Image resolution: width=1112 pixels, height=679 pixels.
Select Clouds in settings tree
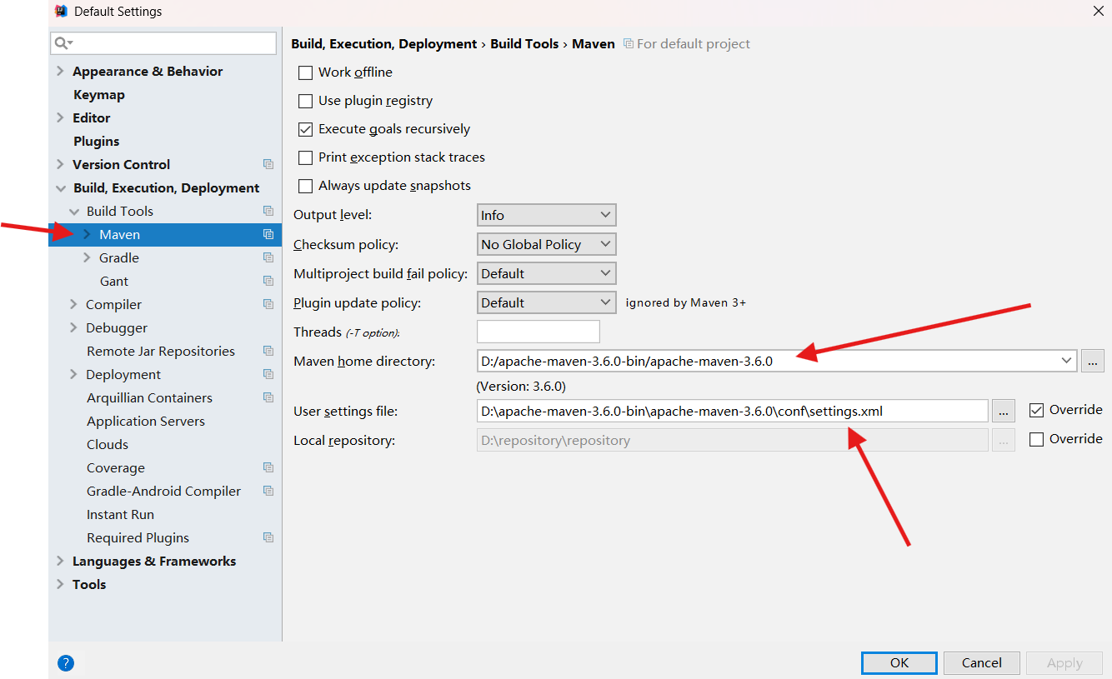click(108, 445)
